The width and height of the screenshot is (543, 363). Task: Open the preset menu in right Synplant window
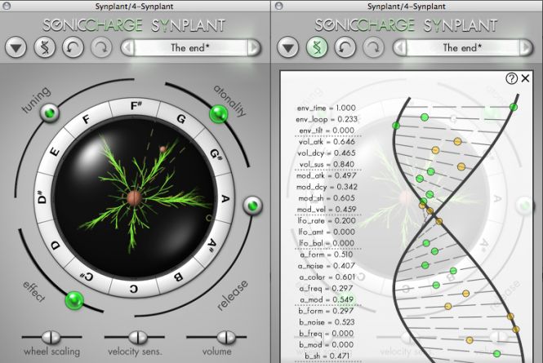(287, 47)
